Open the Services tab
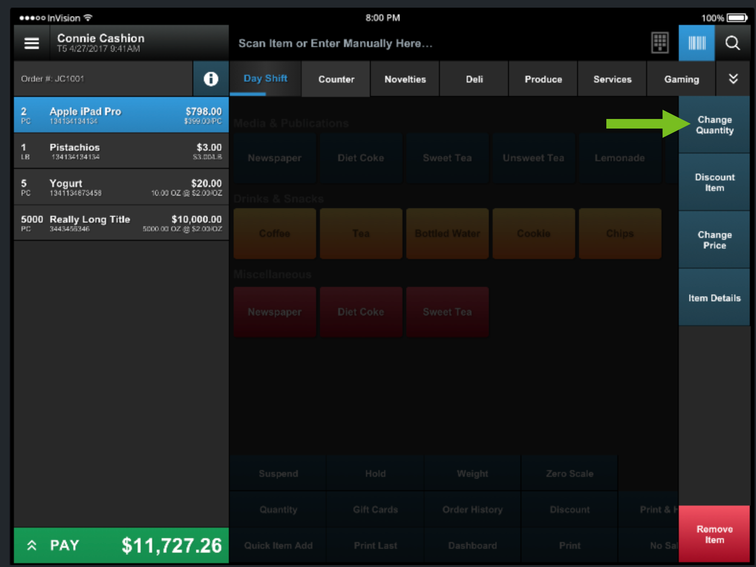Image resolution: width=756 pixels, height=567 pixels. pyautogui.click(x=612, y=79)
